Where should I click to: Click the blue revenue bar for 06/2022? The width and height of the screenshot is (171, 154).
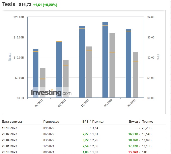(x=129, y=63)
